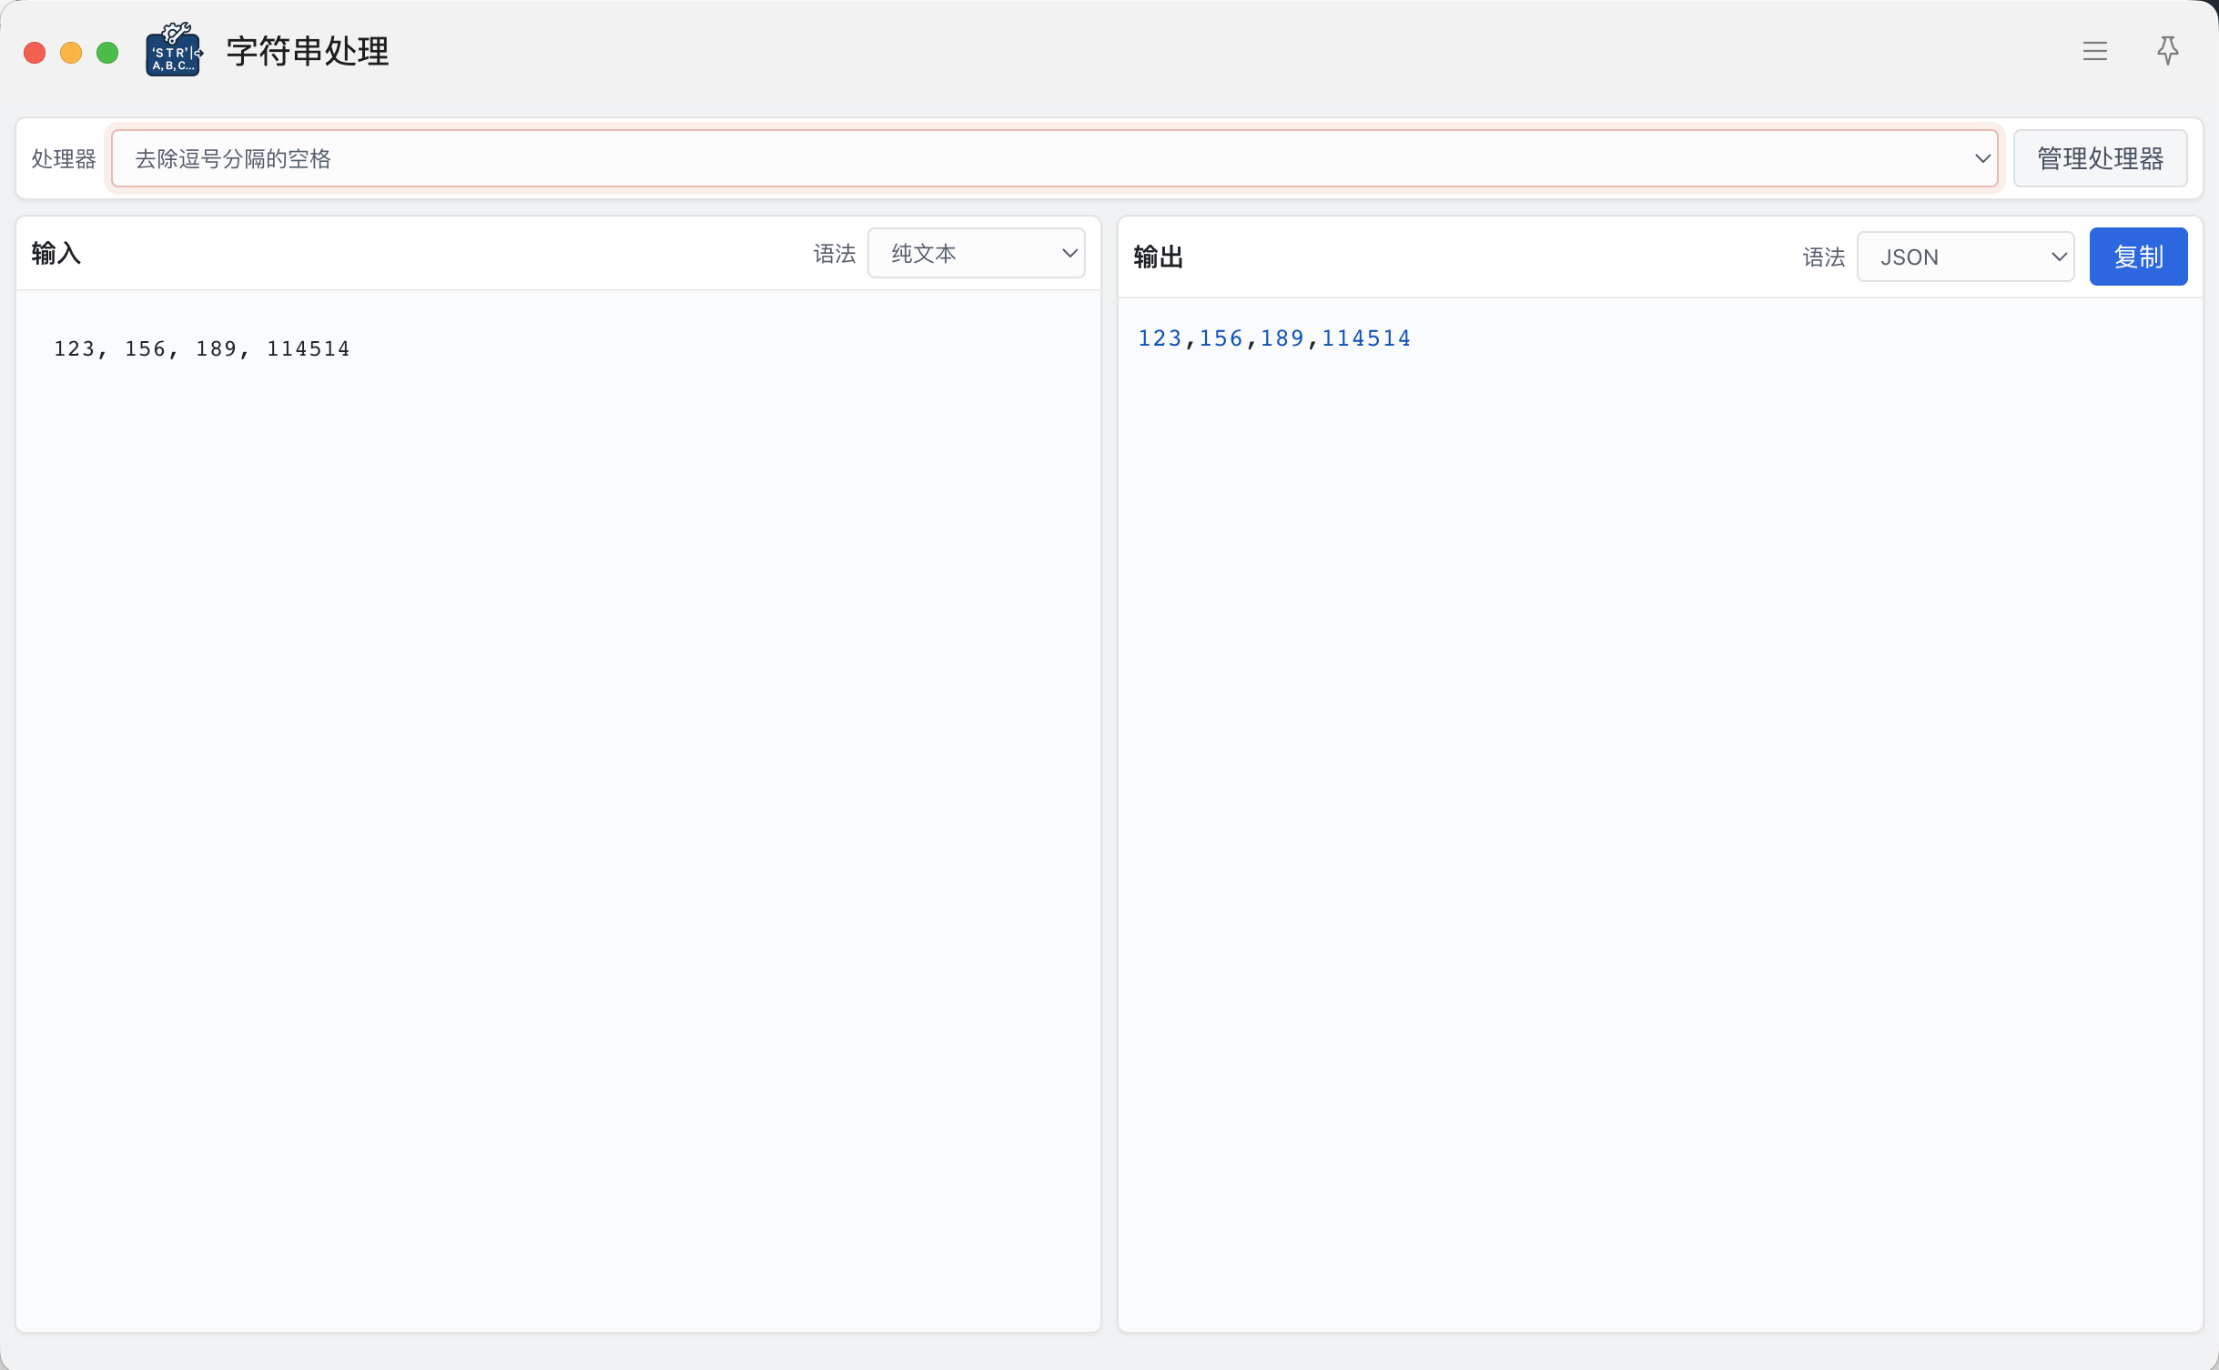This screenshot has width=2219, height=1370.
Task: Click the chevron arrow of processor selector
Action: tap(1981, 158)
